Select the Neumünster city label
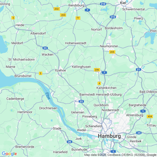157x157 pixels. click(x=109, y=46)
